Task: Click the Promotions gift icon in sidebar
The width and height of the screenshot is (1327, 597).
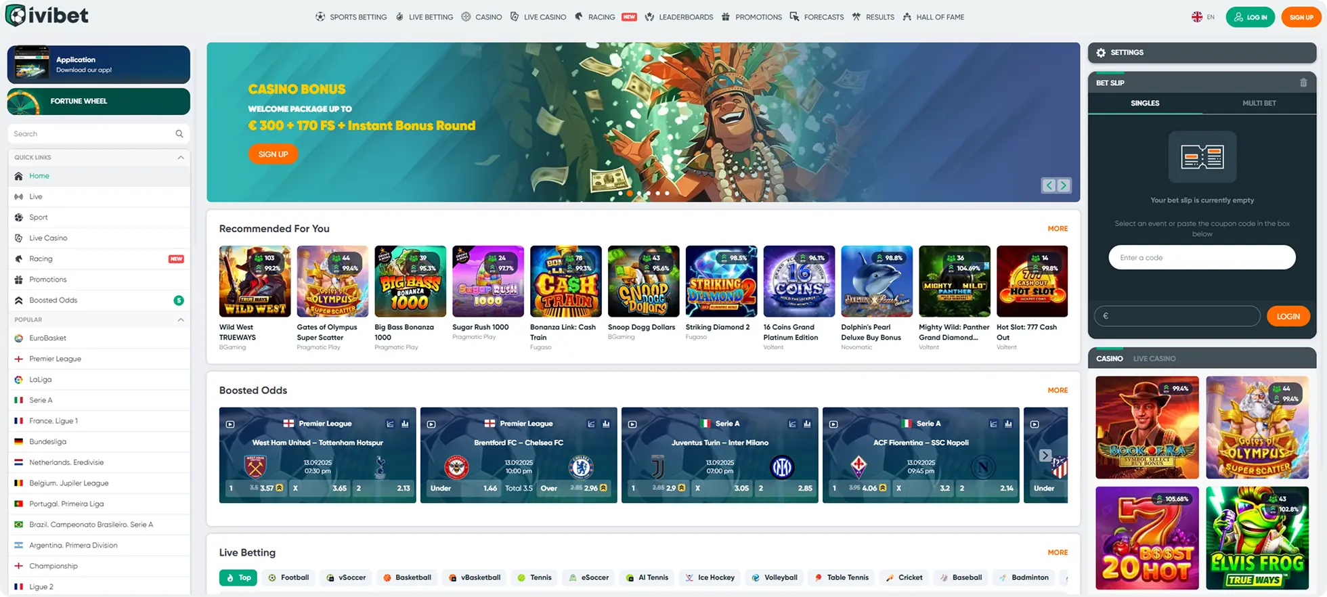Action: point(19,280)
